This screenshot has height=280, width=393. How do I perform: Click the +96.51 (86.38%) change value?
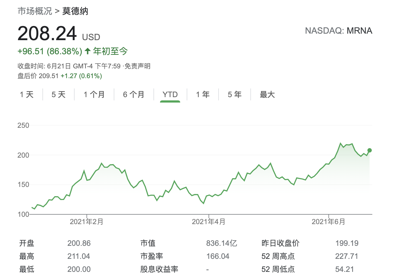(x=50, y=51)
